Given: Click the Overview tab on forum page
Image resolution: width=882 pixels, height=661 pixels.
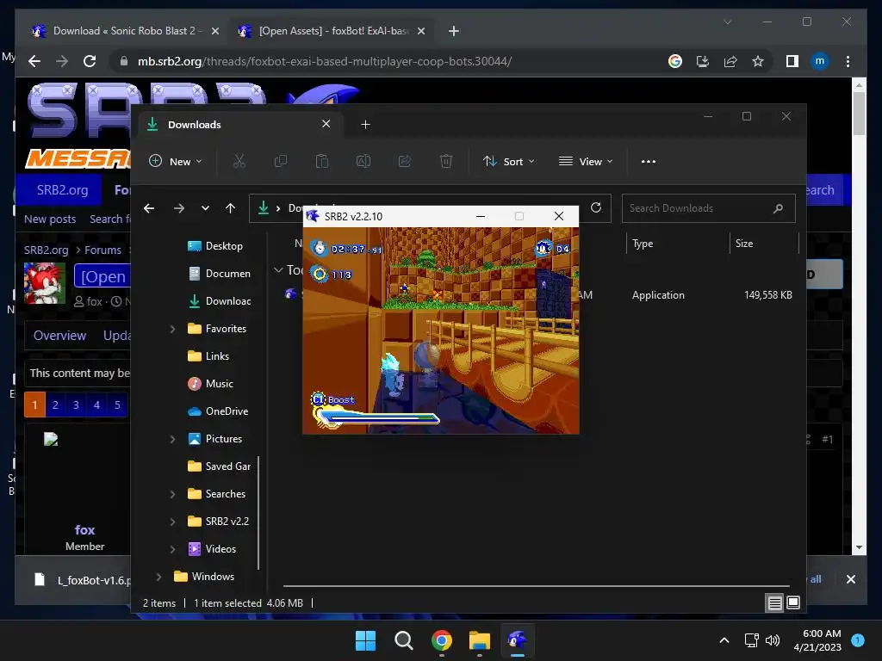Looking at the screenshot, I should click(59, 336).
